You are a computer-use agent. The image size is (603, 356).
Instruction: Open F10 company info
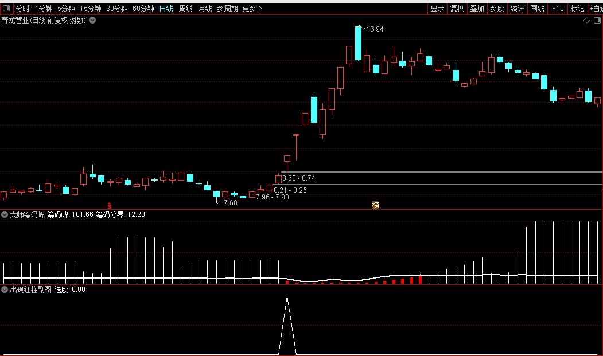click(x=558, y=9)
